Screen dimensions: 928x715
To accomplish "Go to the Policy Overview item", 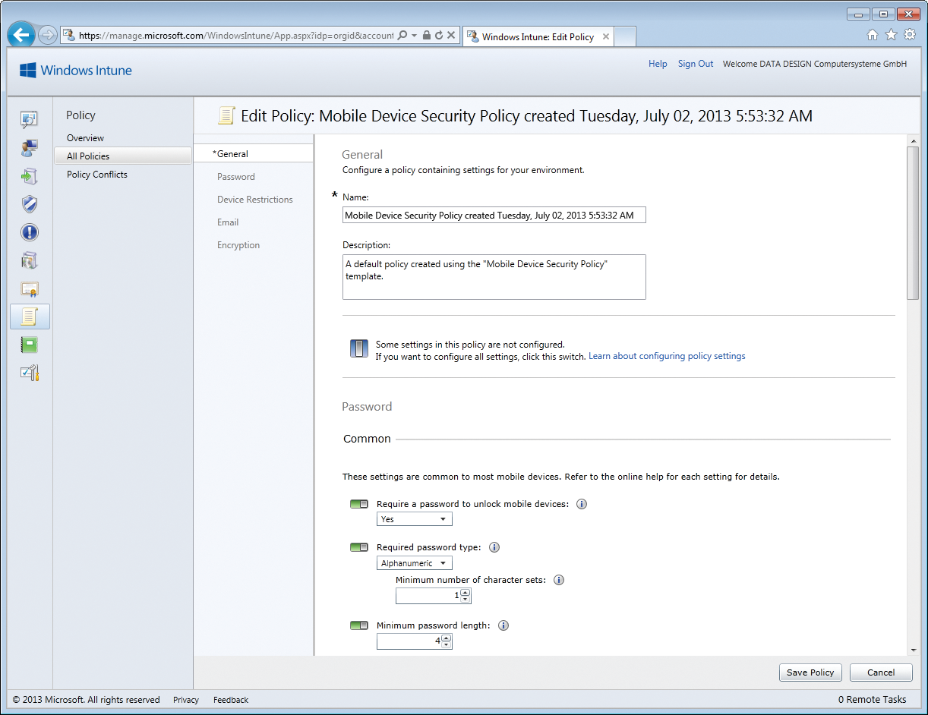I will pos(85,138).
